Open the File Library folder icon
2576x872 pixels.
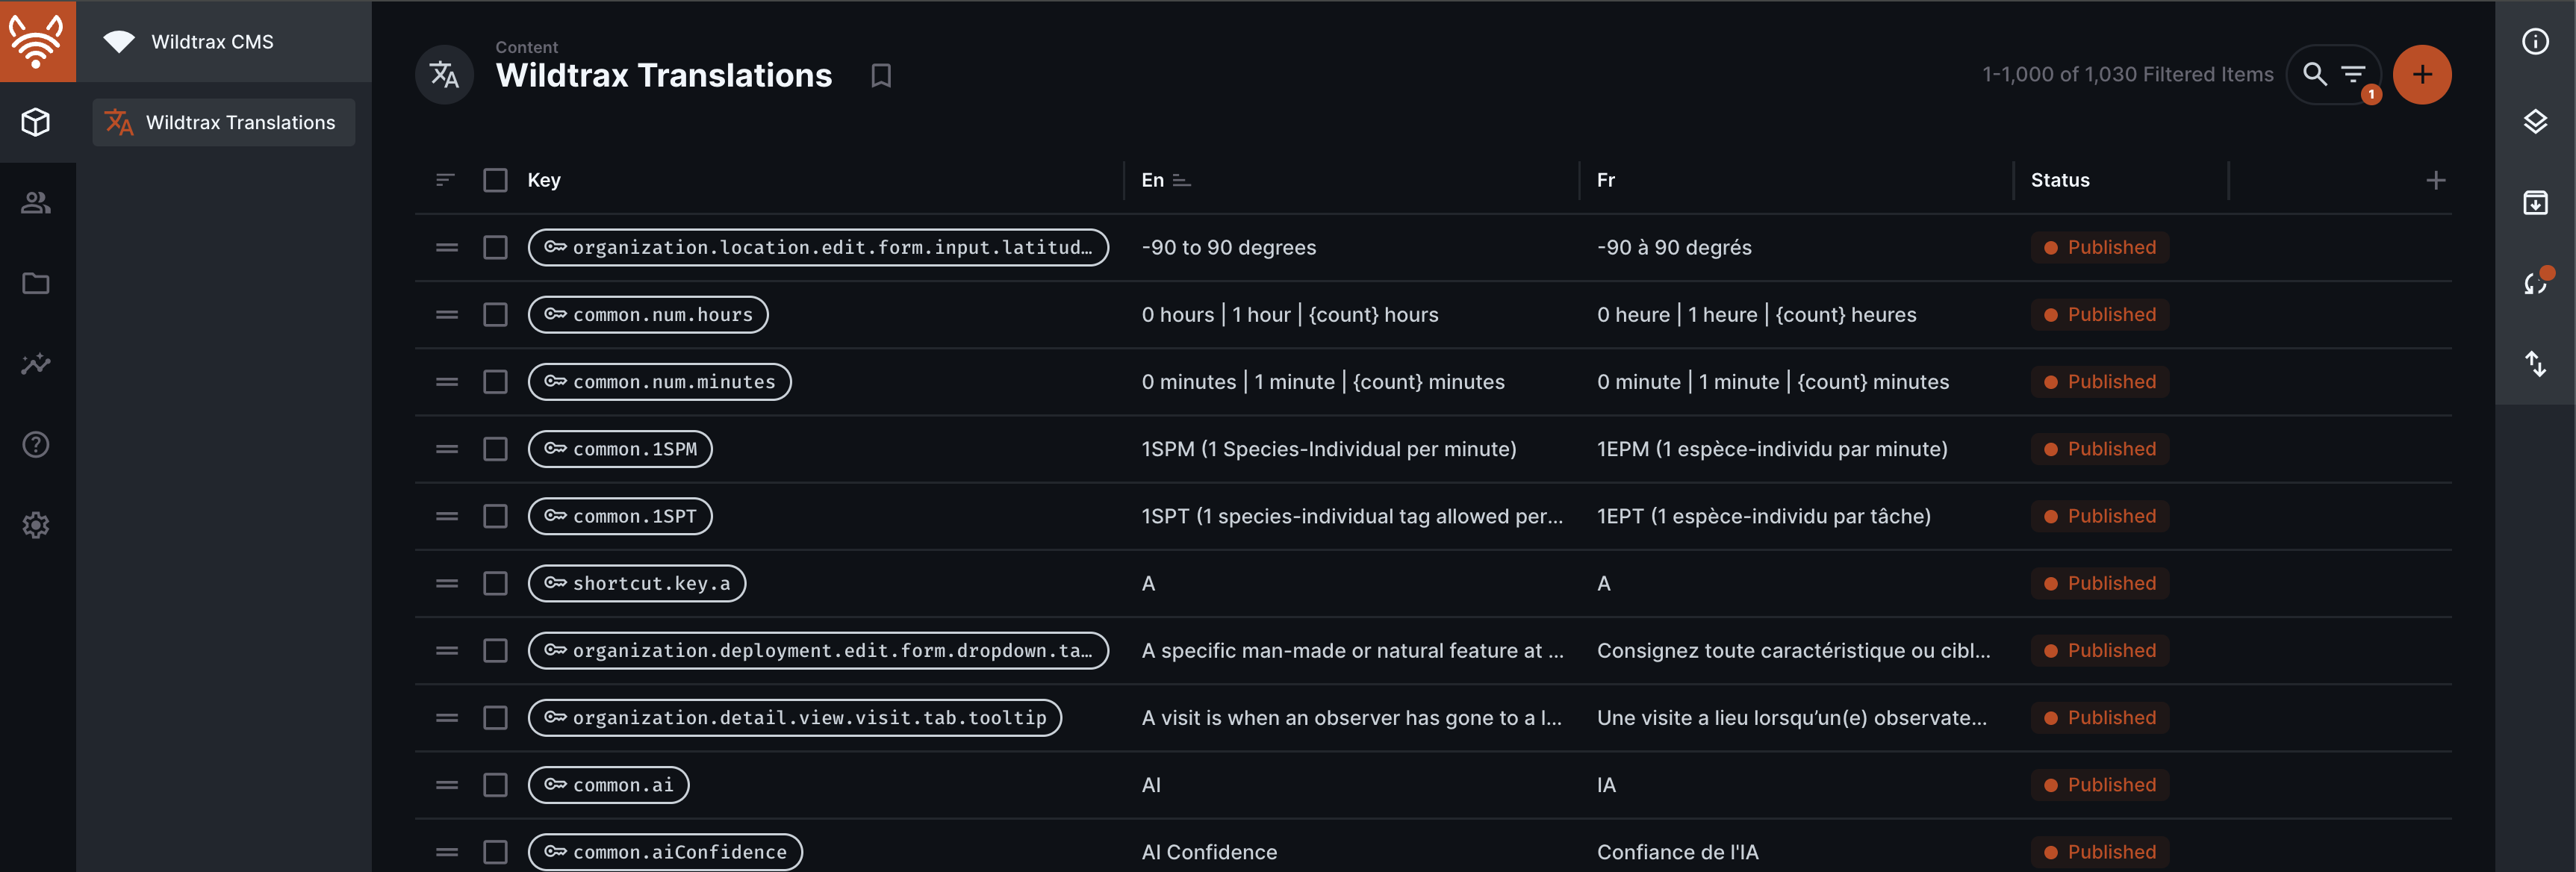[36, 284]
